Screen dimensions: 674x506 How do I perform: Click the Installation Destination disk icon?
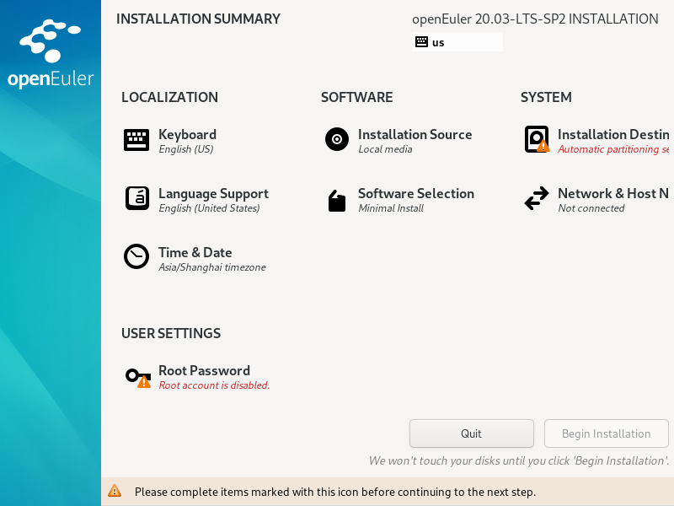(537, 139)
